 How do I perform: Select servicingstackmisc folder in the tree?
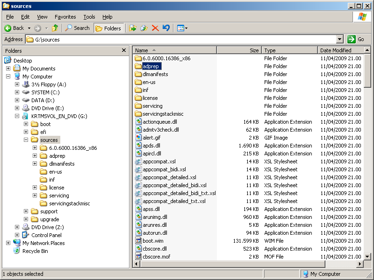[69, 203]
